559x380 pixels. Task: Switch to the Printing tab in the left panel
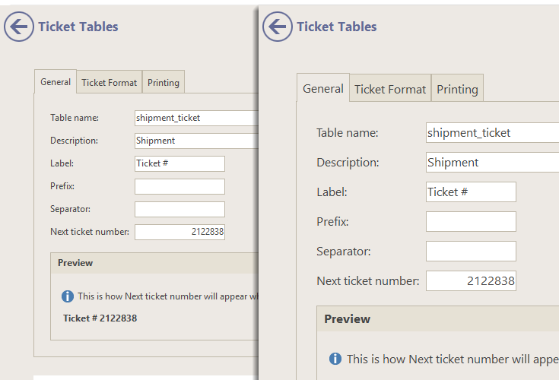pyautogui.click(x=164, y=82)
